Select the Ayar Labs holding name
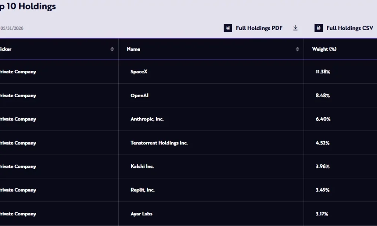The width and height of the screenshot is (377, 226). [x=141, y=214]
